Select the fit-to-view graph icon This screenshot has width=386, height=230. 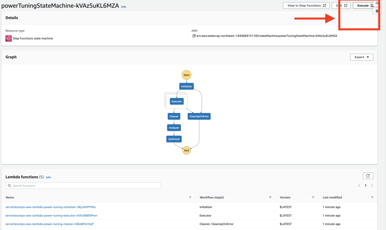coord(377,11)
